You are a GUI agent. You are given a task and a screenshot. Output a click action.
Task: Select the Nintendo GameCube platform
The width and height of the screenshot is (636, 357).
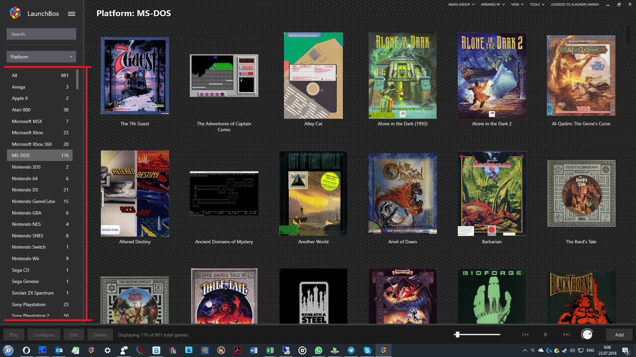pos(40,201)
